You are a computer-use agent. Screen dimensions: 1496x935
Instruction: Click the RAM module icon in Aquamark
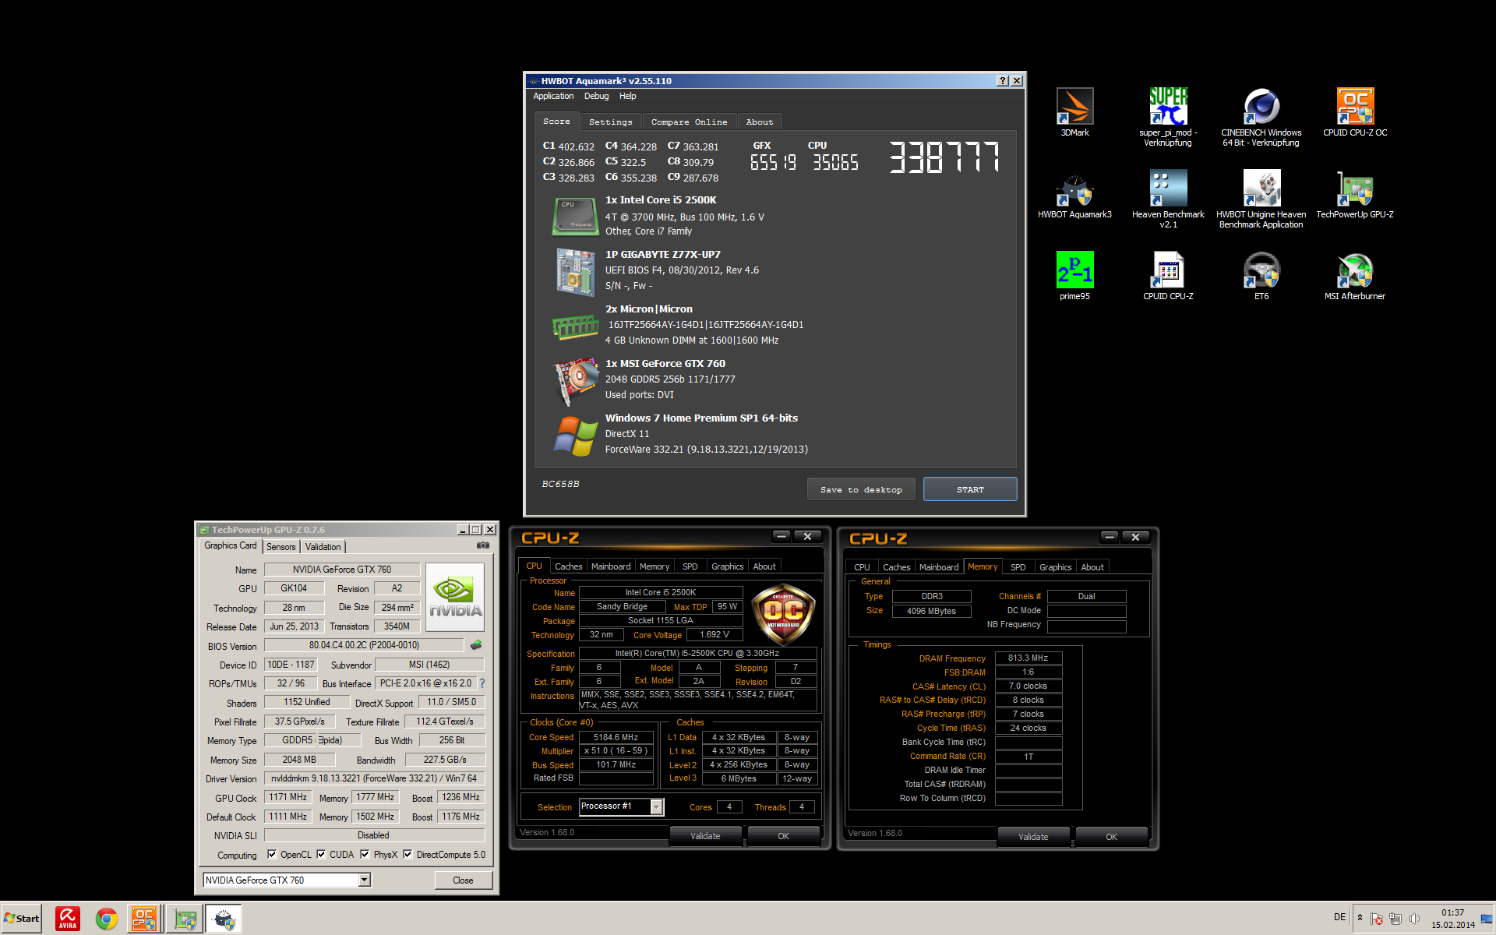pos(575,326)
